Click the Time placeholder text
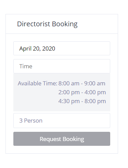128x168 pixels. pos(26,66)
